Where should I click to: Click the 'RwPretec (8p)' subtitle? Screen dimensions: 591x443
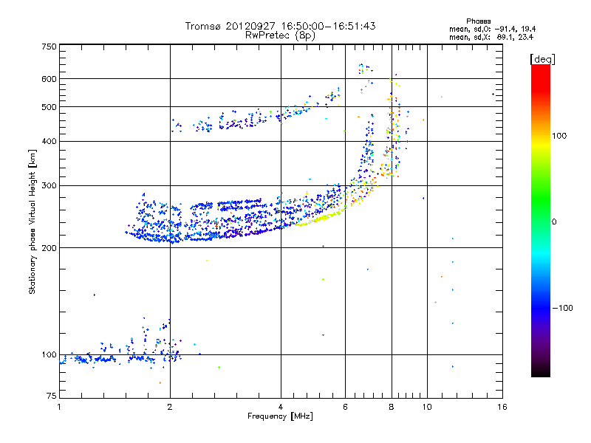tap(280, 35)
